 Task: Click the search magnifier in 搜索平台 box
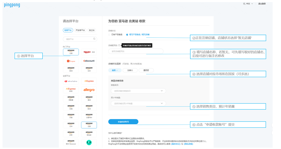[94, 39]
